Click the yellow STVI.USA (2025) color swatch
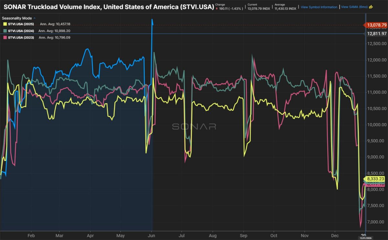This screenshot has width=388, height=240. point(5,24)
